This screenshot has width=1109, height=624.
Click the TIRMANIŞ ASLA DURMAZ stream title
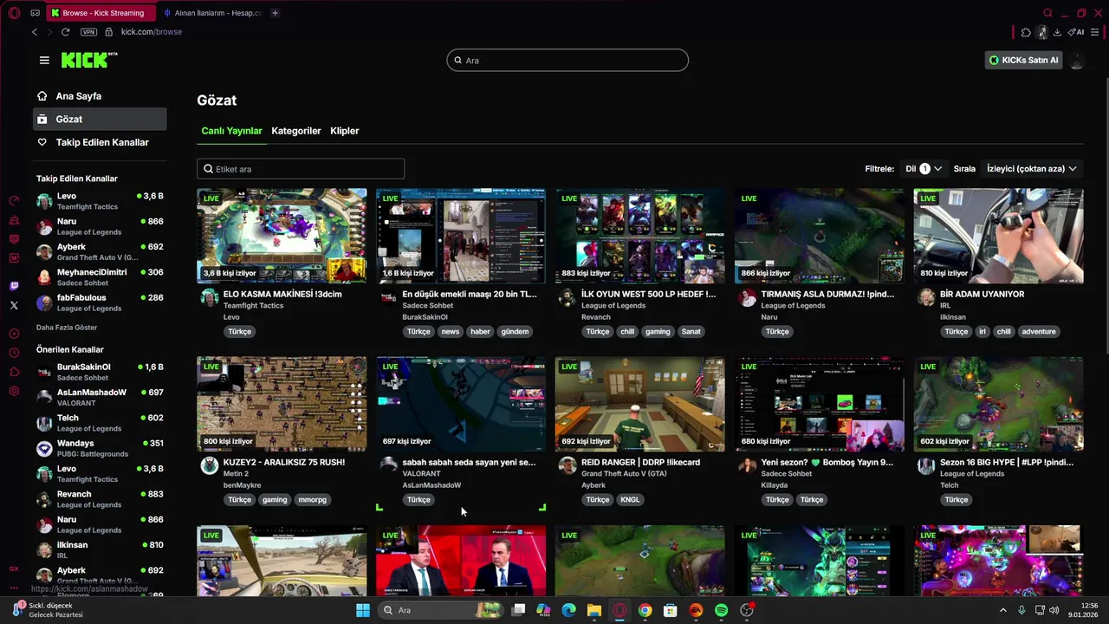(827, 294)
